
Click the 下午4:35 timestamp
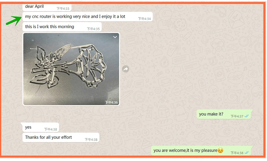click(x=93, y=29)
